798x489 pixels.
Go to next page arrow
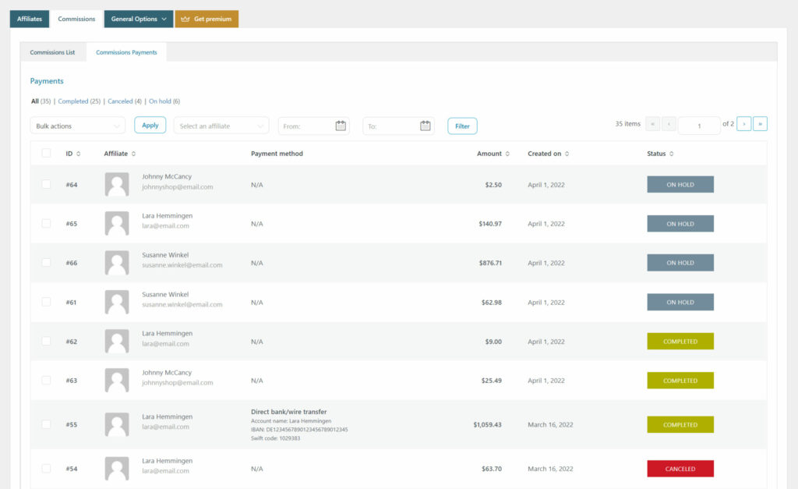point(743,124)
